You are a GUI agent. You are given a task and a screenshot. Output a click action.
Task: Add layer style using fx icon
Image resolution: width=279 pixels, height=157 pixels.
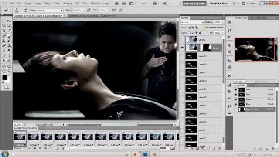click(192, 148)
